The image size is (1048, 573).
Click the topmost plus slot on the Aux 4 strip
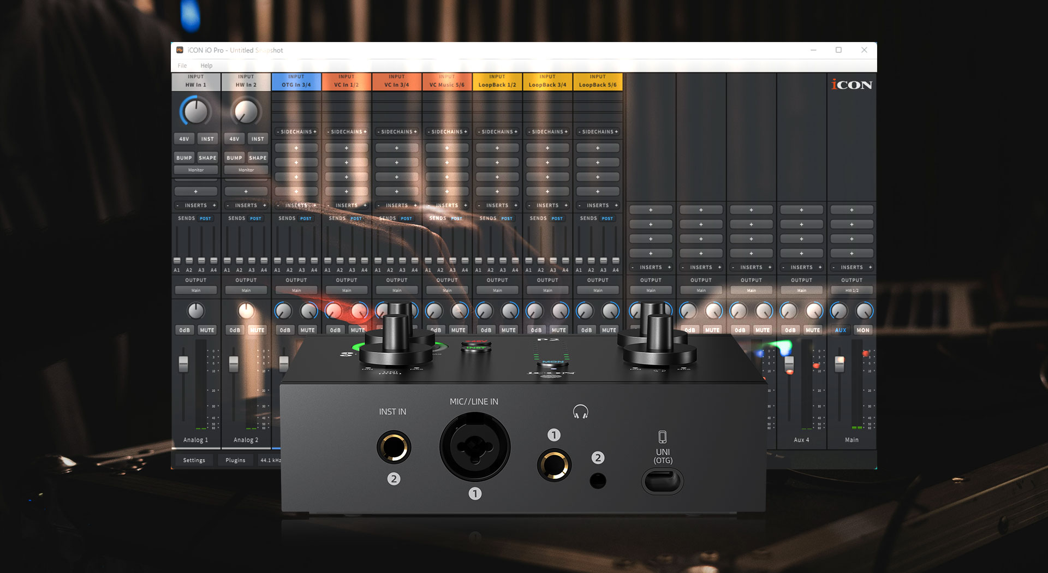pos(801,210)
